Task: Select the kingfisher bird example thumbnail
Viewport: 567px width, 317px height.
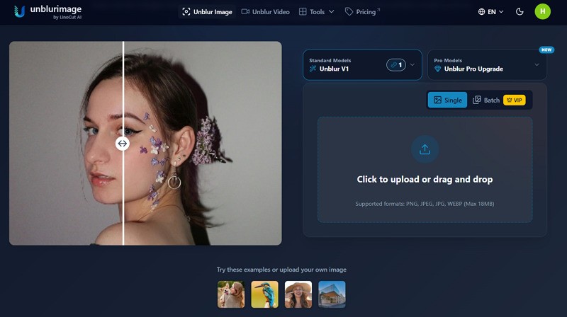Action: (264, 294)
